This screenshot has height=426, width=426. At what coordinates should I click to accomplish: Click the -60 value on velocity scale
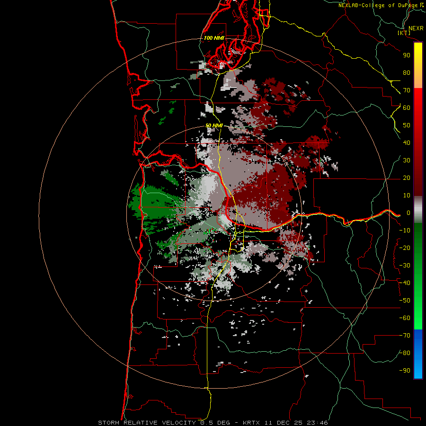pos(405,318)
